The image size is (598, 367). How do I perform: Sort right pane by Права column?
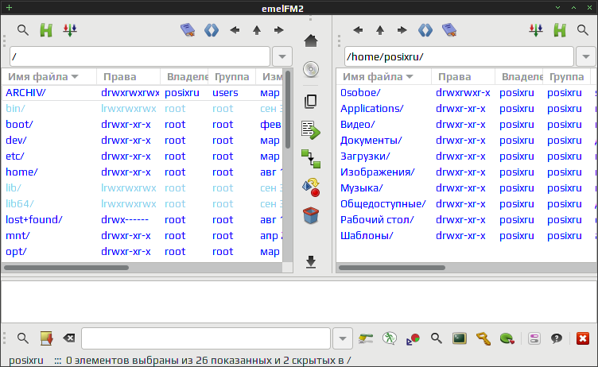(x=463, y=76)
